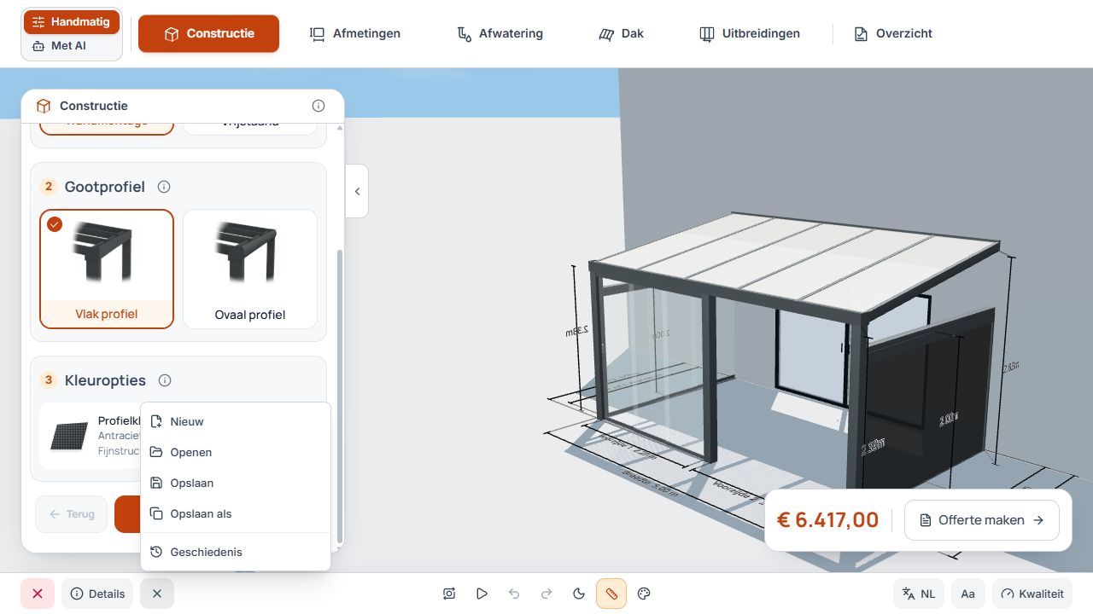Click the camera screenshot icon in bottom toolbar
1093x614 pixels.
[449, 594]
